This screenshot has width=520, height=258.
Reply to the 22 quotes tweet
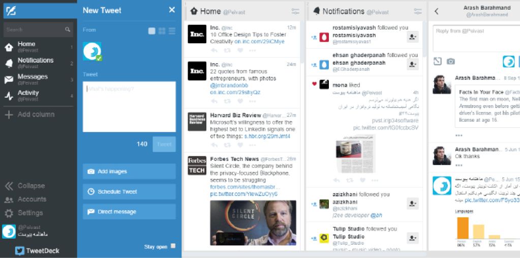click(214, 101)
